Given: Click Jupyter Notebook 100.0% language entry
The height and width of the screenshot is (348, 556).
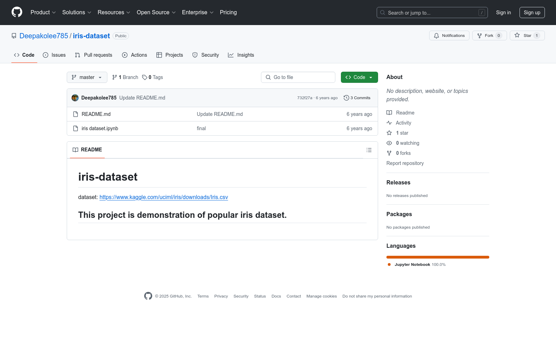Looking at the screenshot, I should click(x=417, y=264).
